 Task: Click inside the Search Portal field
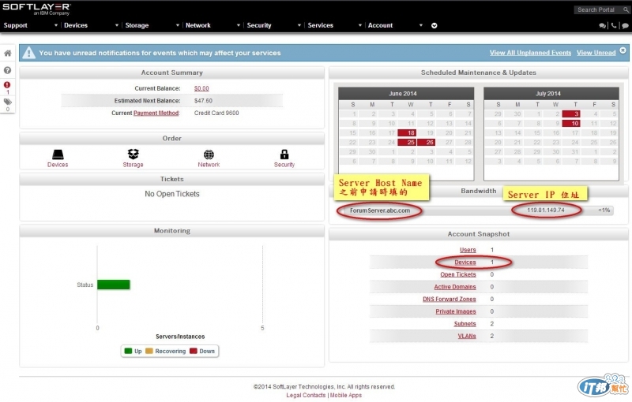(598, 9)
